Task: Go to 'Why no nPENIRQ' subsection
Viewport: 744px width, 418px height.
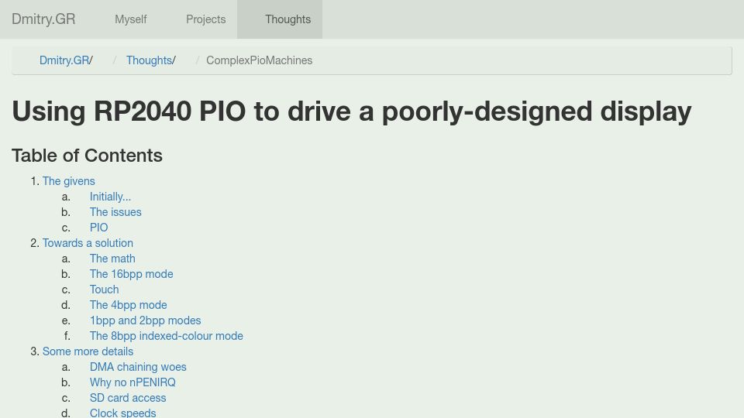Action: 133,382
